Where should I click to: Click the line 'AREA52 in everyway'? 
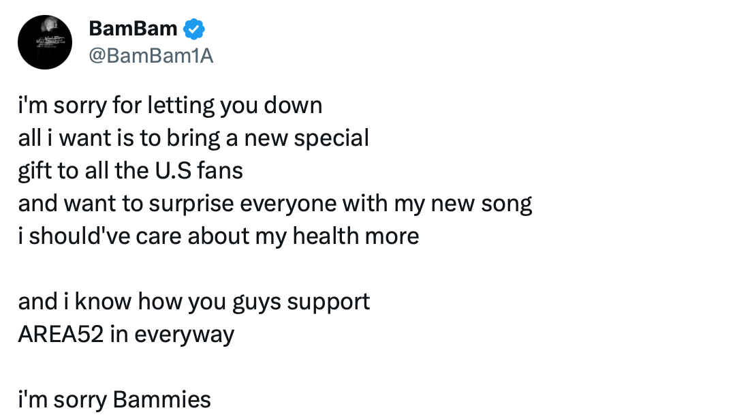(126, 335)
